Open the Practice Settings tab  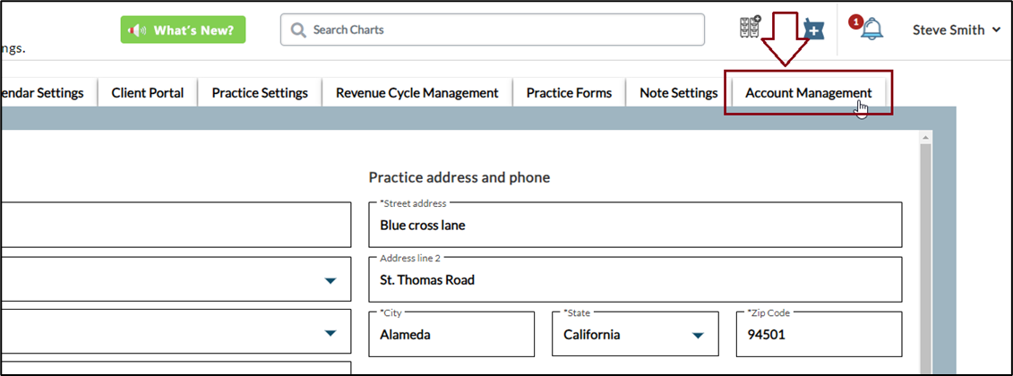[x=260, y=93]
